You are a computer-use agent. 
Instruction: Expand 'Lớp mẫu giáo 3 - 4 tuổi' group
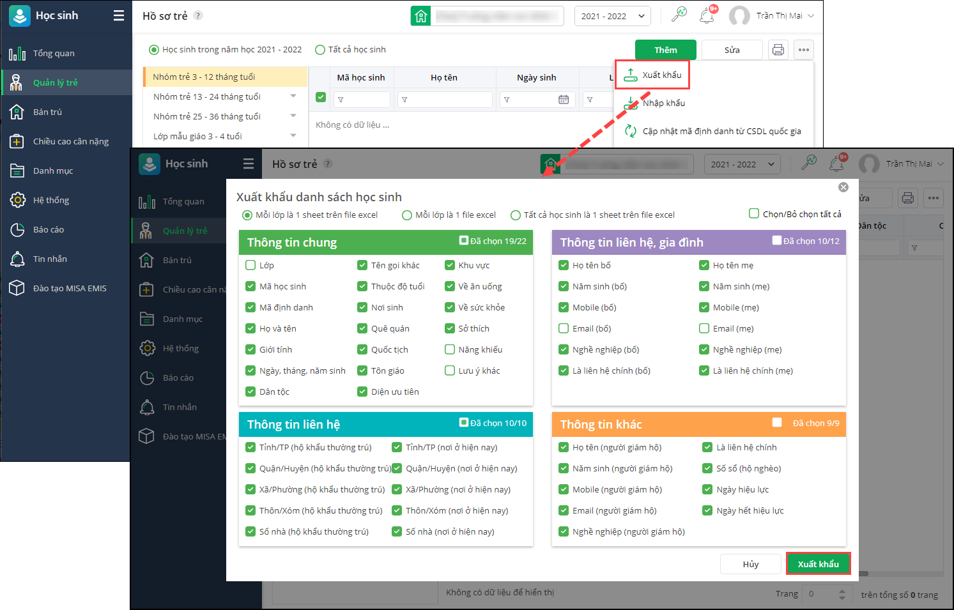(293, 136)
